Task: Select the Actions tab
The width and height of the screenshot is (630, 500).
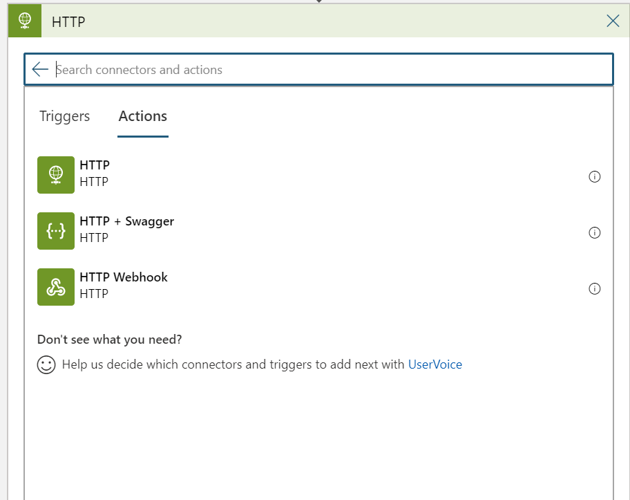Action: tap(143, 116)
